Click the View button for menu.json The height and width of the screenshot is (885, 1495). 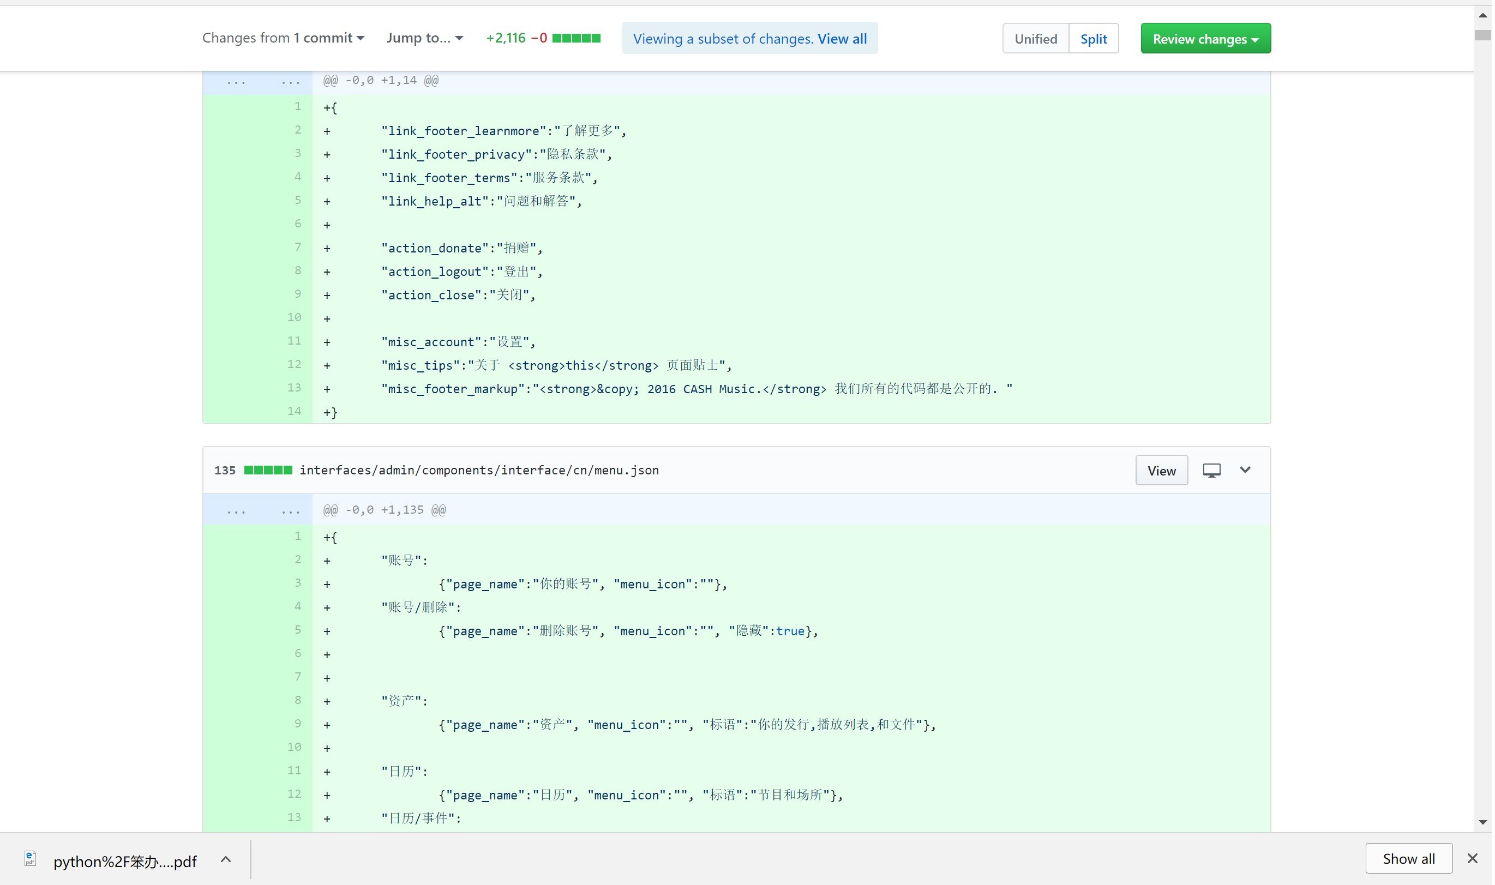pyautogui.click(x=1162, y=471)
